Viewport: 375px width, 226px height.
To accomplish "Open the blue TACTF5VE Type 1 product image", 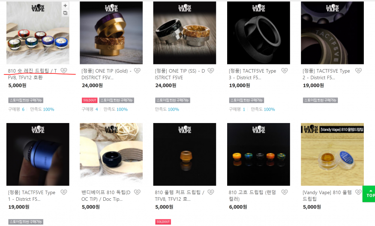I will (38, 154).
